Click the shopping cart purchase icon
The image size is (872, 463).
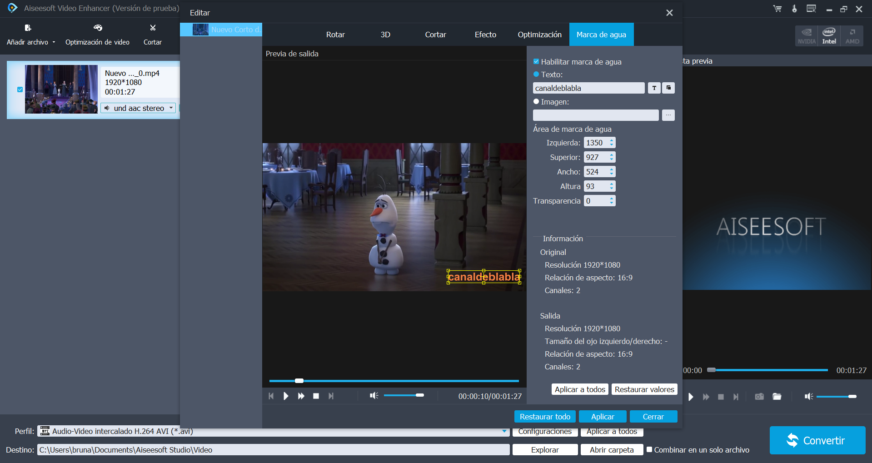pos(777,9)
